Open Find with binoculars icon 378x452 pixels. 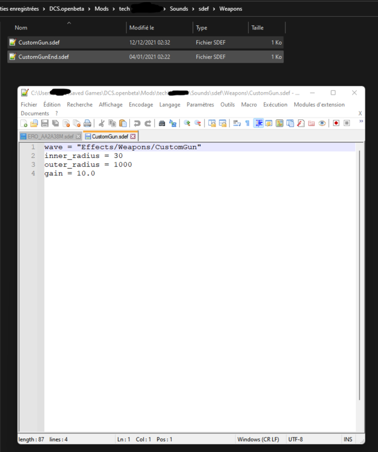pos(162,124)
